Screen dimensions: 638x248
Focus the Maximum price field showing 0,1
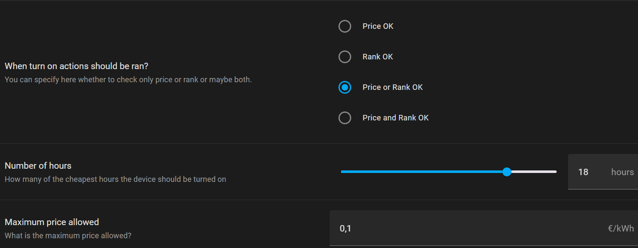click(466, 228)
